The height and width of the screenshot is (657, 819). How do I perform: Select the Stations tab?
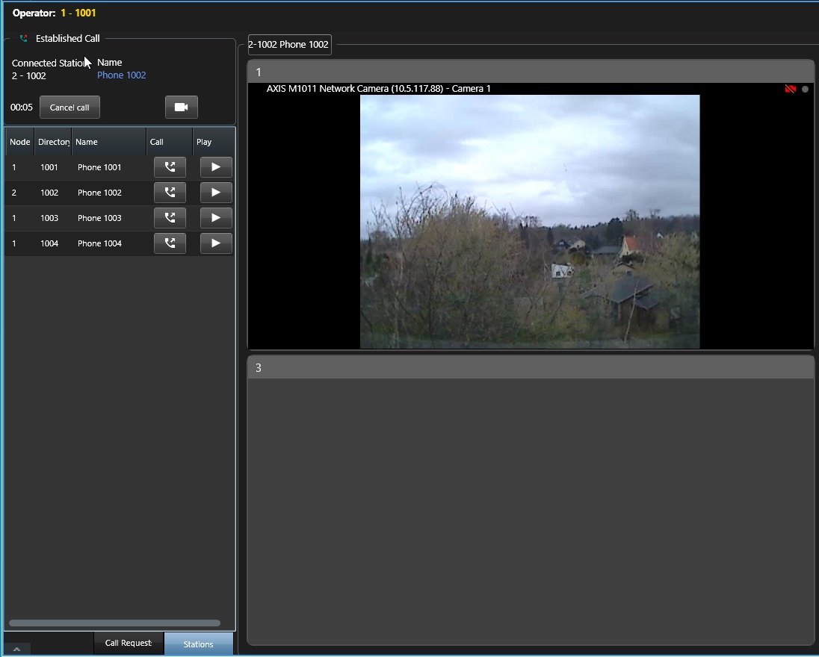(198, 644)
